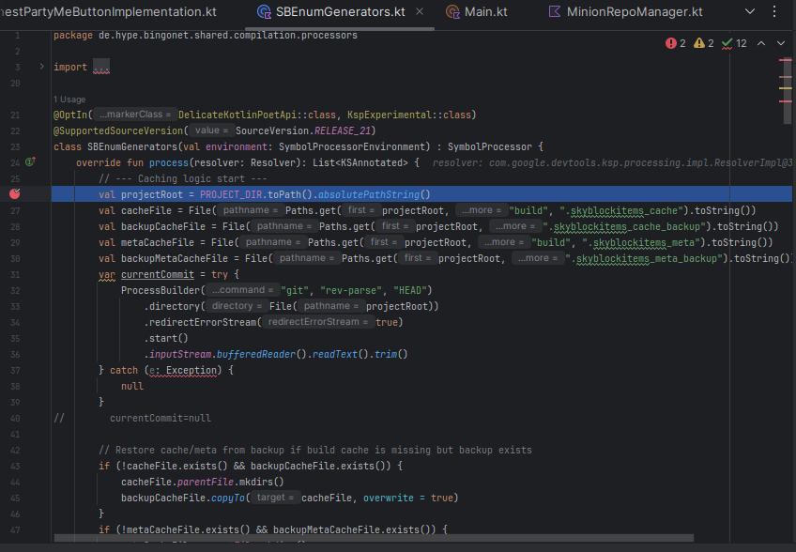Click line number 31 in the gutter

click(15, 275)
